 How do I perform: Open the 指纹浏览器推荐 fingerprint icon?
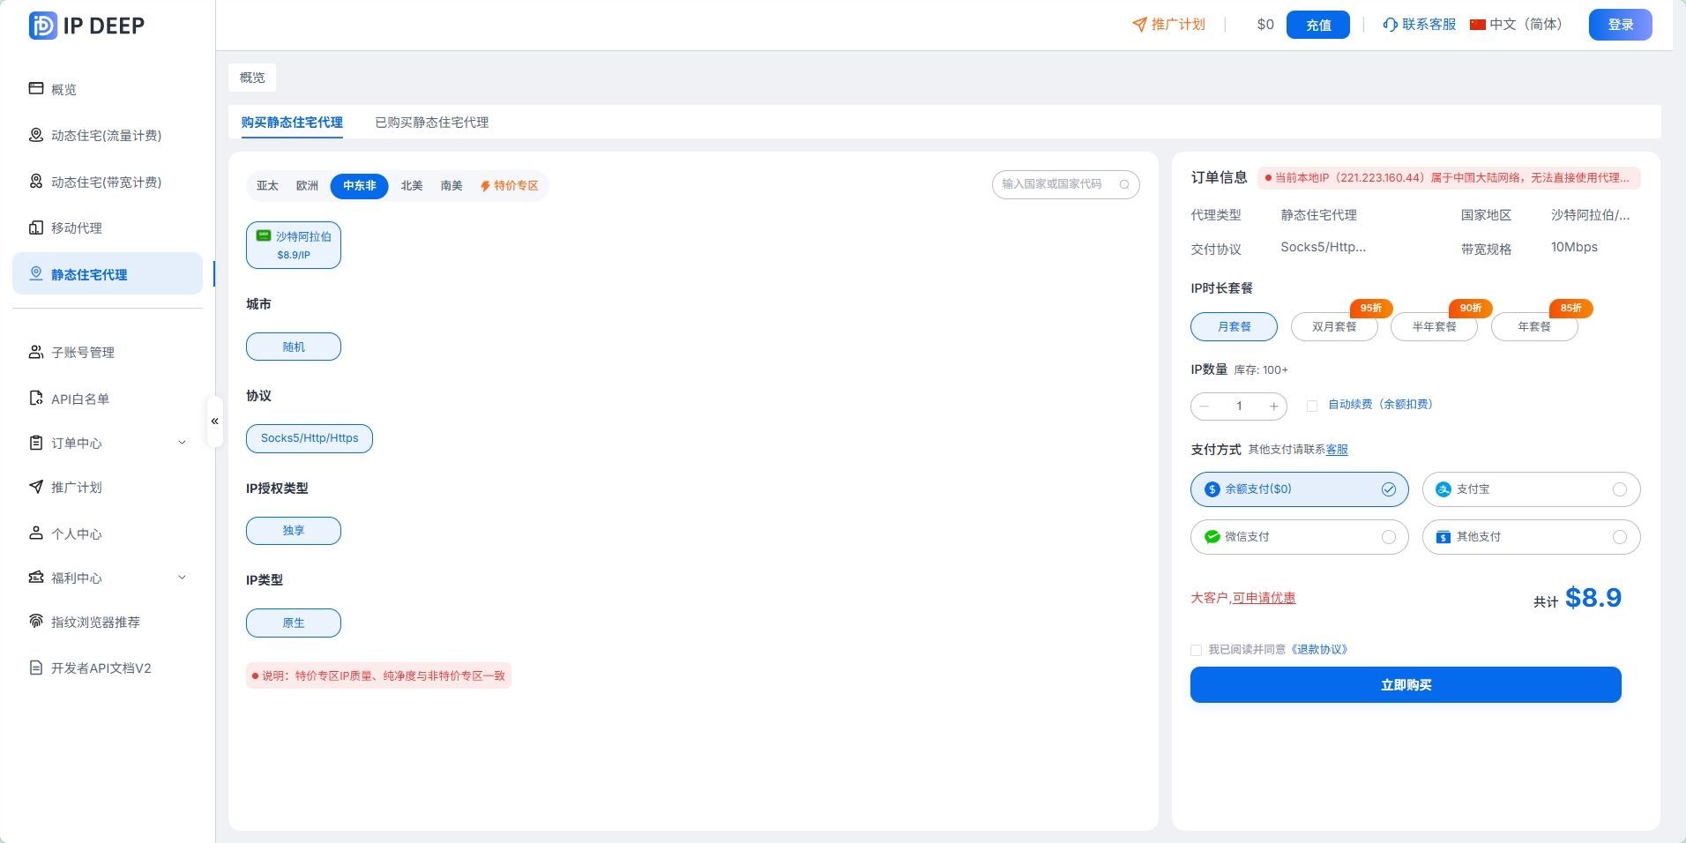click(x=36, y=622)
